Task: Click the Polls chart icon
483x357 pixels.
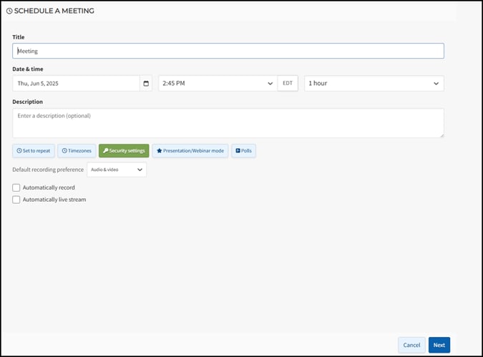Action: click(238, 151)
